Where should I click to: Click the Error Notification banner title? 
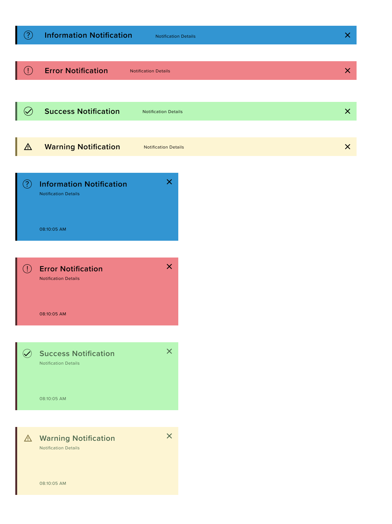[76, 71]
